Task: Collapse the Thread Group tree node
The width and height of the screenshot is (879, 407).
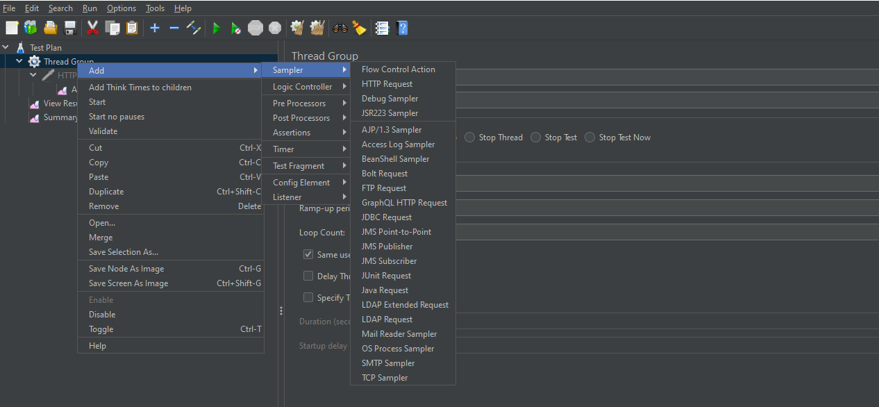Action: (x=19, y=61)
